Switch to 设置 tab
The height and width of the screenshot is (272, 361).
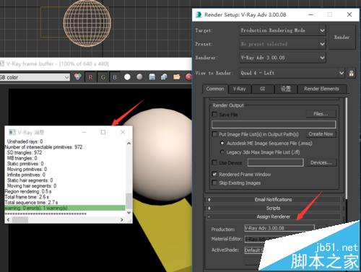pos(286,89)
